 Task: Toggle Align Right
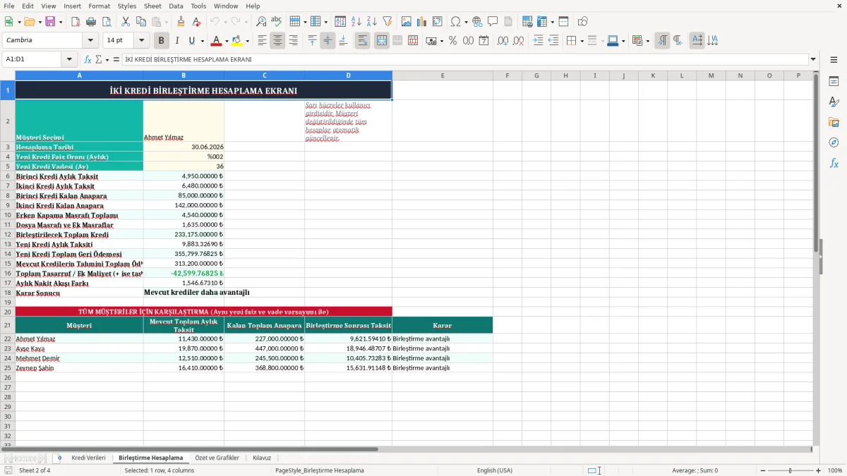coord(293,41)
